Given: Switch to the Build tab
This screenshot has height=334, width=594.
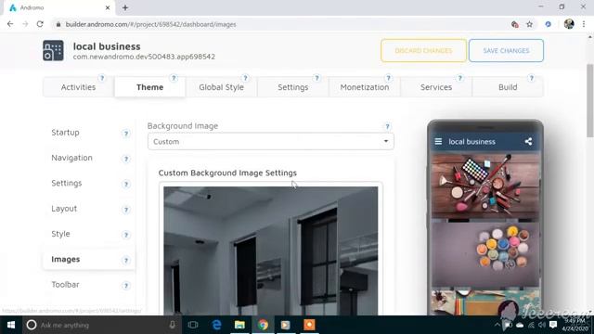Looking at the screenshot, I should tap(508, 87).
